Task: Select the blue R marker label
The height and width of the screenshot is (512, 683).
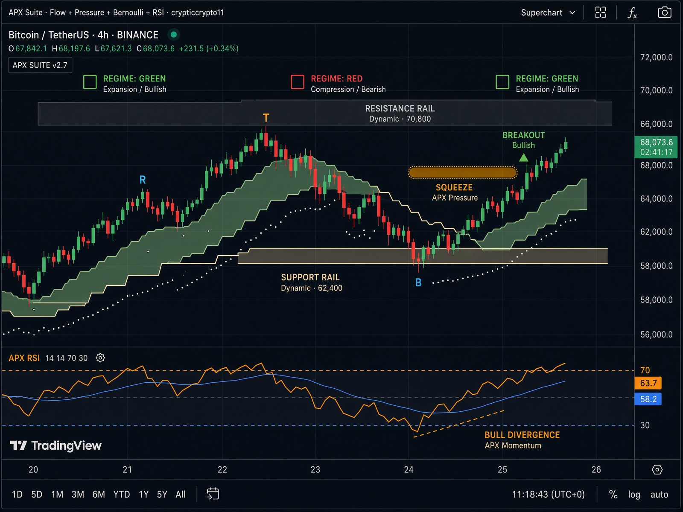Action: 143,180
